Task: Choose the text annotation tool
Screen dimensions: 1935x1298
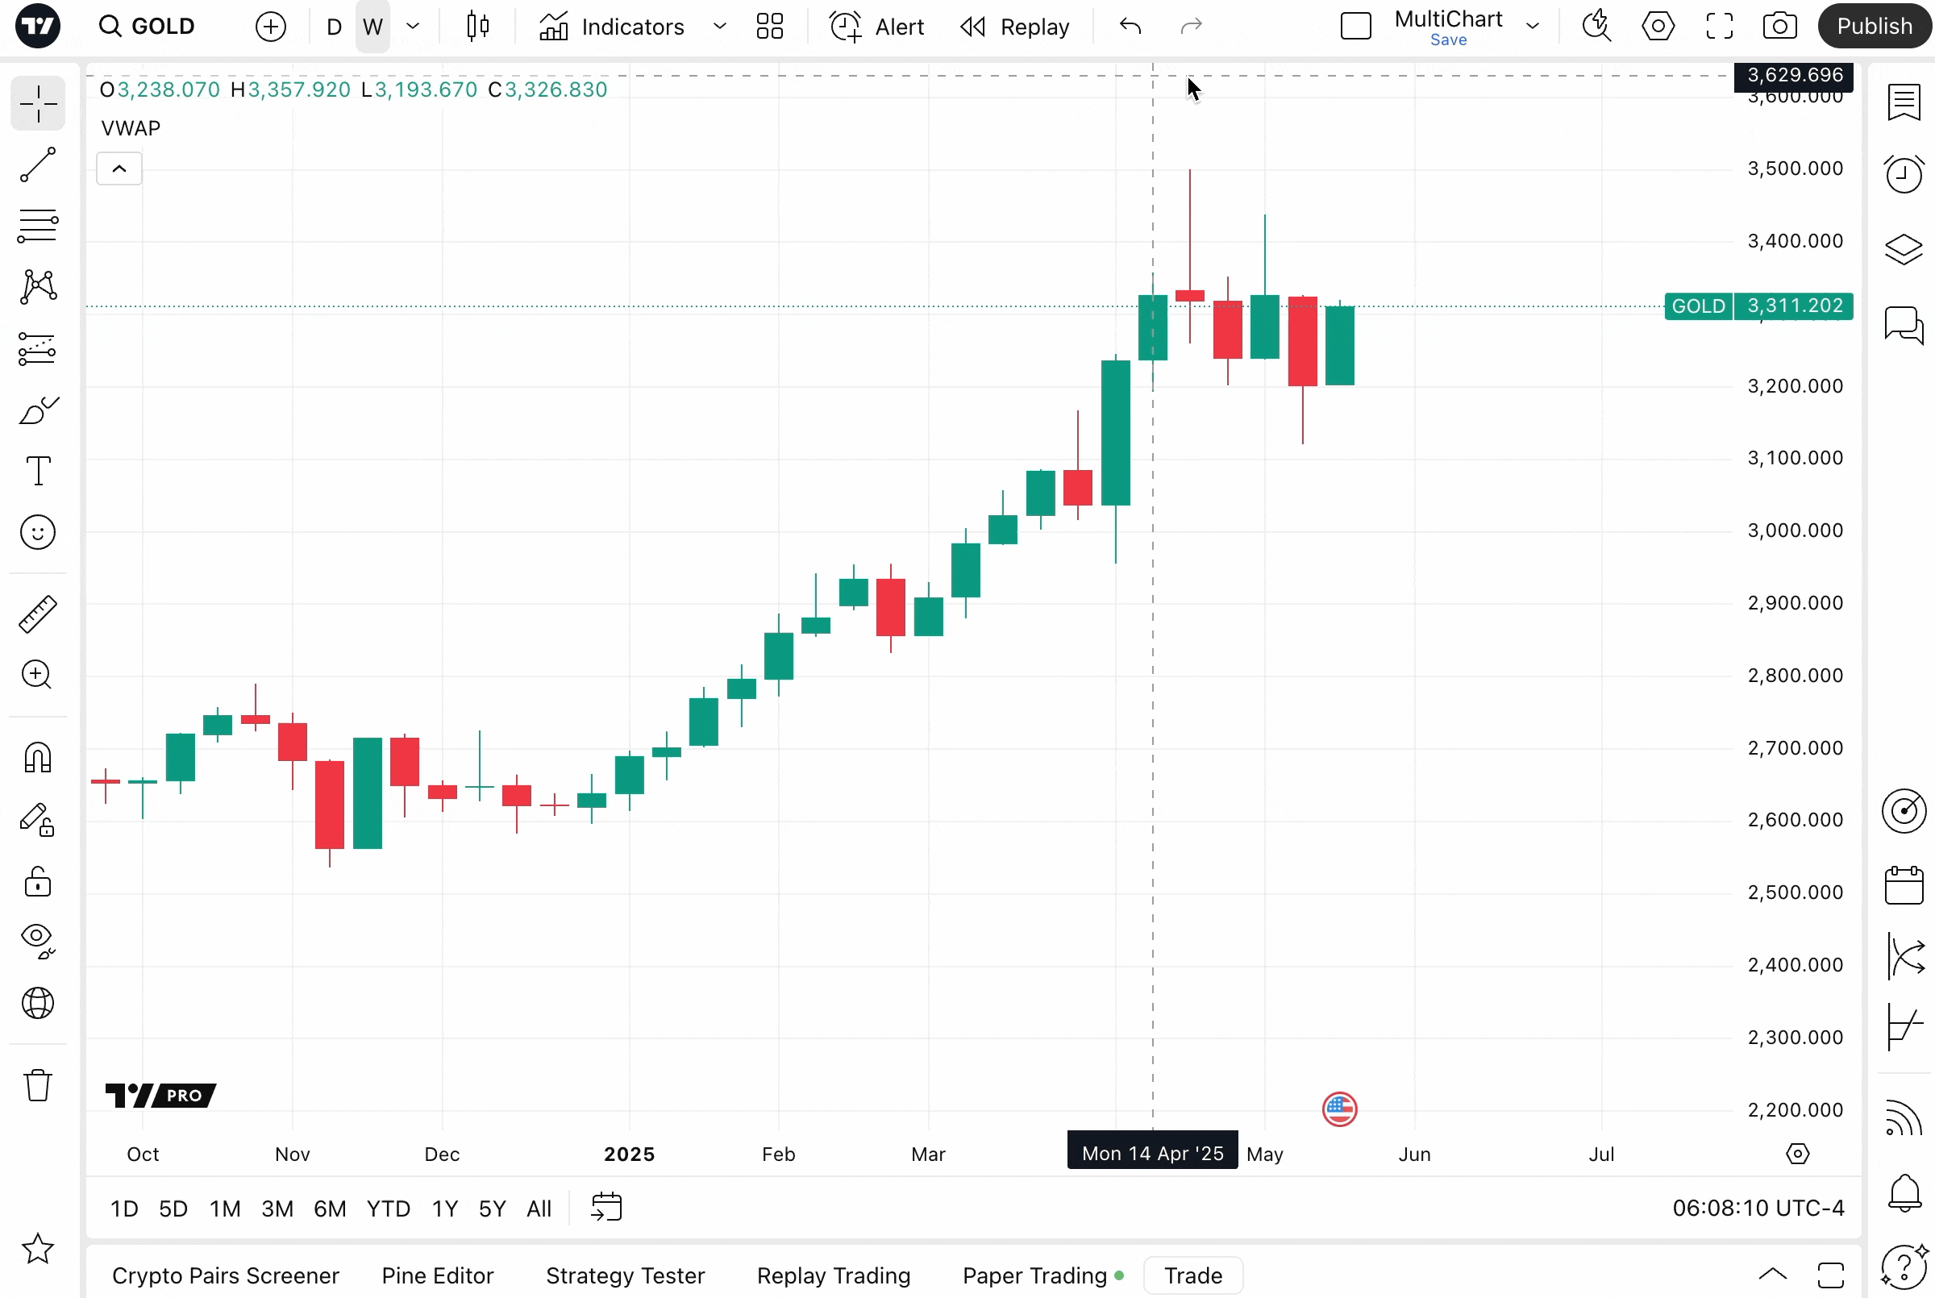Action: coord(38,471)
